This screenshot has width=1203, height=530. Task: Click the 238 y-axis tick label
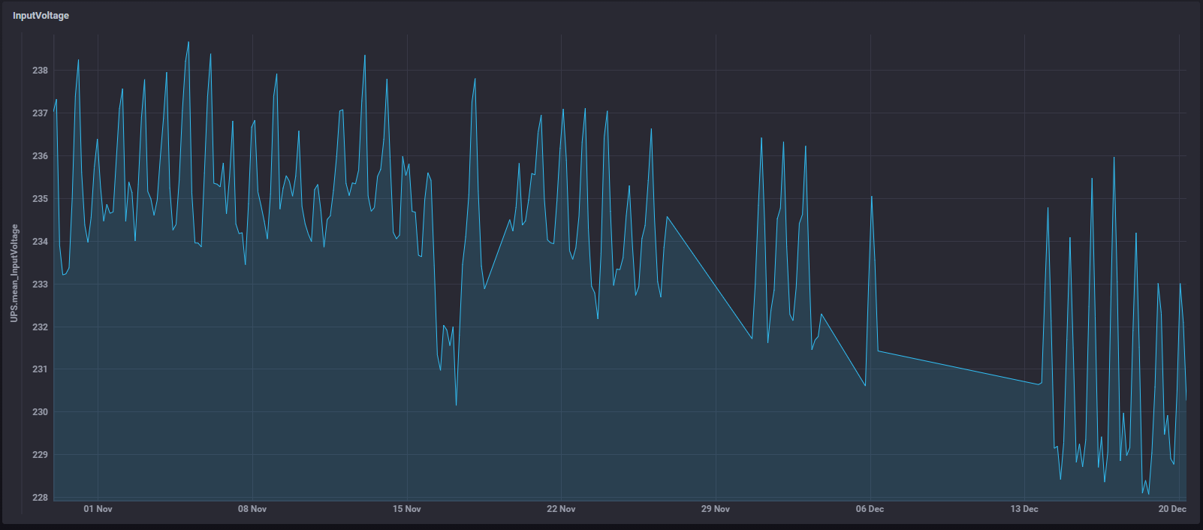(40, 71)
